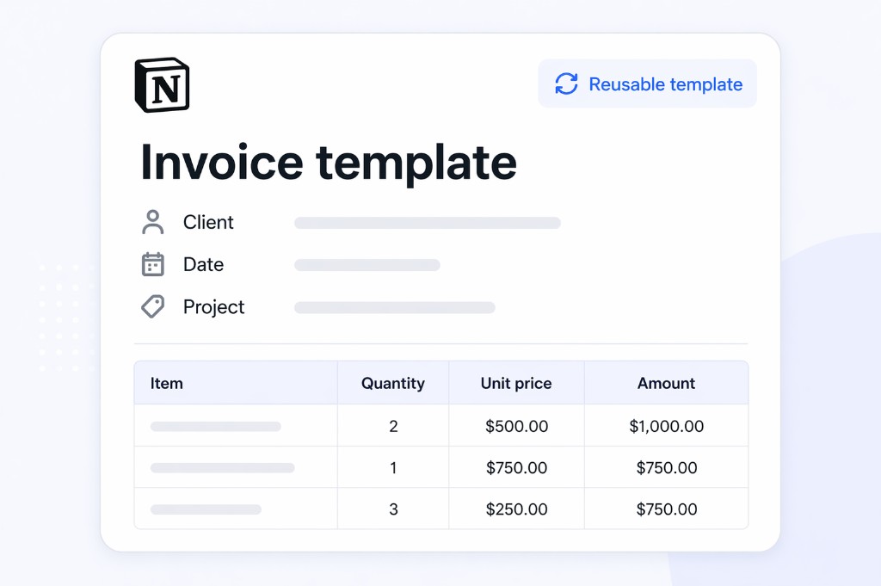Expand the Client value field
The height and width of the screenshot is (586, 881).
pos(428,222)
